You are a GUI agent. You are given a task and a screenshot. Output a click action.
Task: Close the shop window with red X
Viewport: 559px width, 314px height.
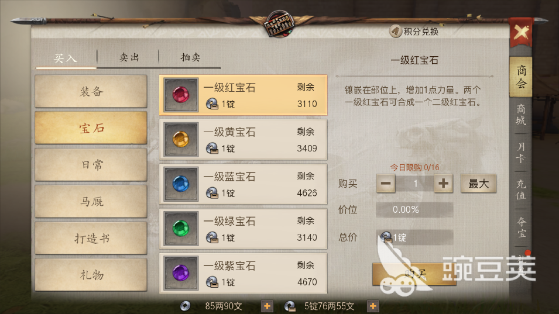tap(521, 33)
